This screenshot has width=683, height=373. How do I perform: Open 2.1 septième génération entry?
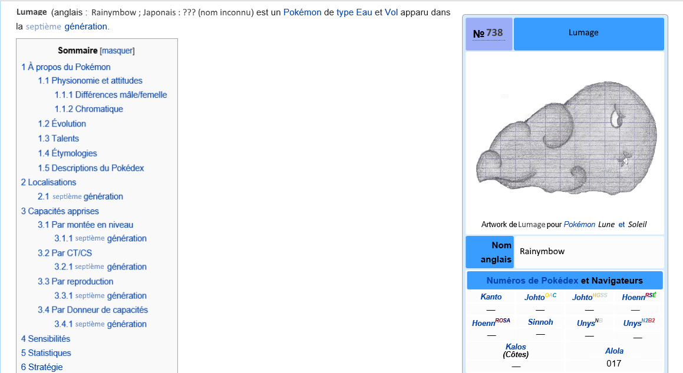click(x=80, y=197)
